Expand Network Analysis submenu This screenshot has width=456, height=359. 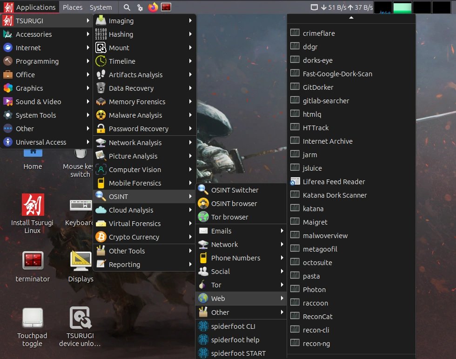tap(144, 142)
